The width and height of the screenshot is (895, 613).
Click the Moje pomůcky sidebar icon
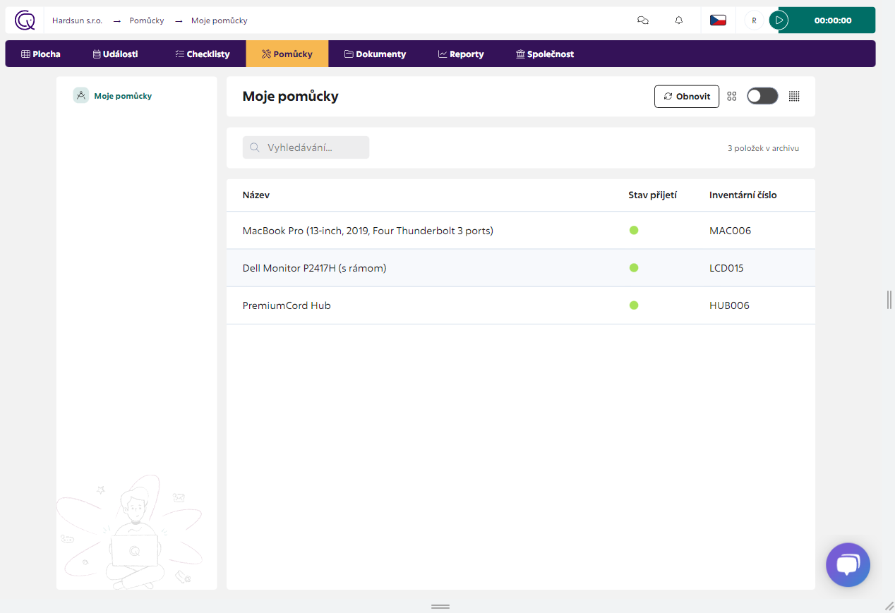[81, 96]
